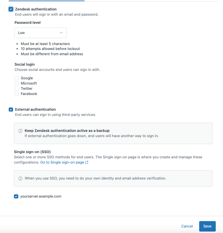Click the SSO backup warning banner
223x233 pixels.
113,133
